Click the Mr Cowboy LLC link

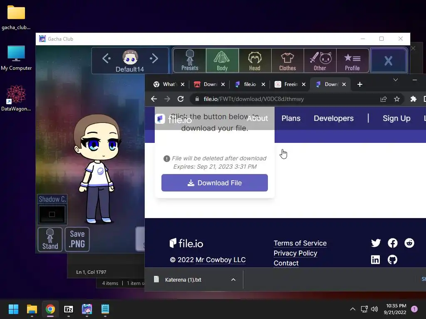(220, 260)
